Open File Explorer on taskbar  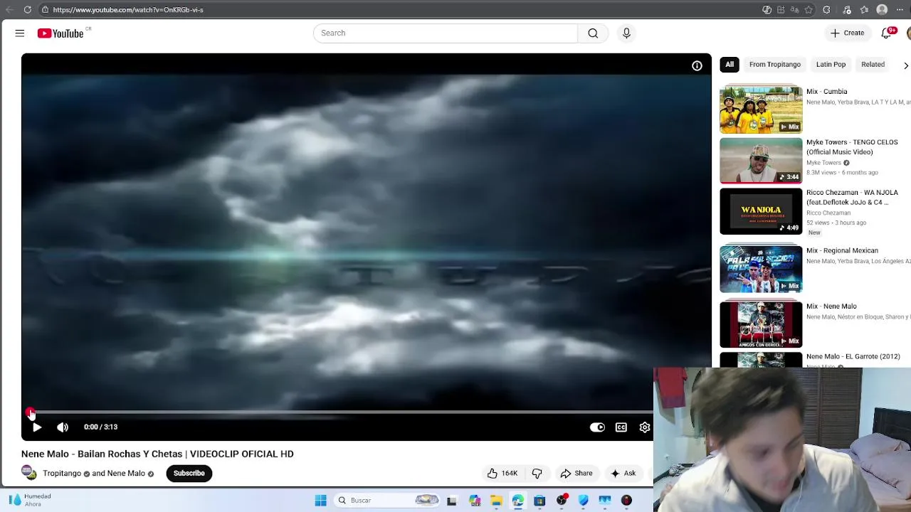point(496,501)
